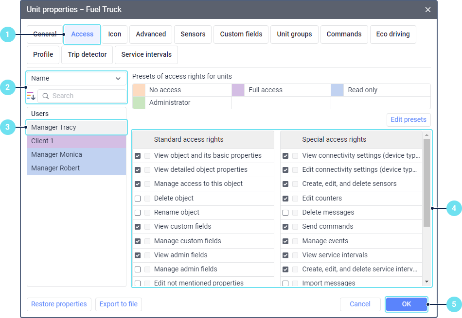Click Restore properties

[x=59, y=304]
